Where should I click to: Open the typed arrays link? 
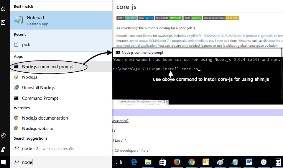(139, 41)
